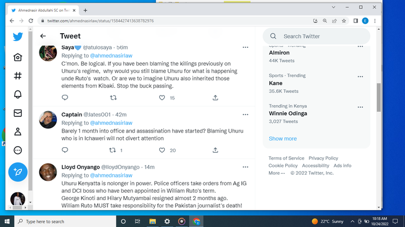Image resolution: width=405 pixels, height=227 pixels.
Task: Open Chrome three-dot menu
Action: pos(375,21)
